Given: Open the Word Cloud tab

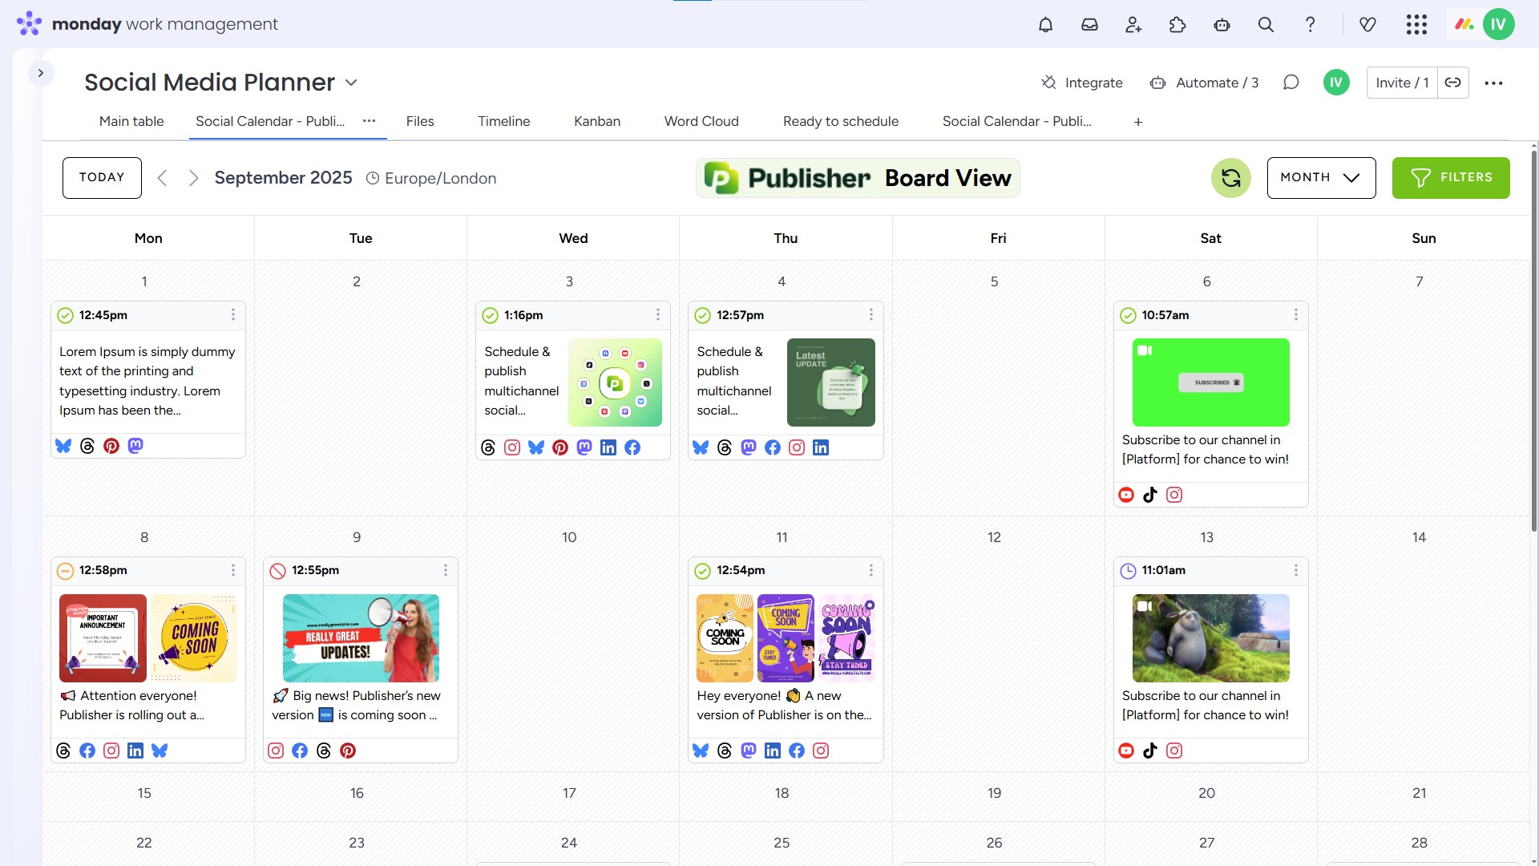Looking at the screenshot, I should pos(701,122).
